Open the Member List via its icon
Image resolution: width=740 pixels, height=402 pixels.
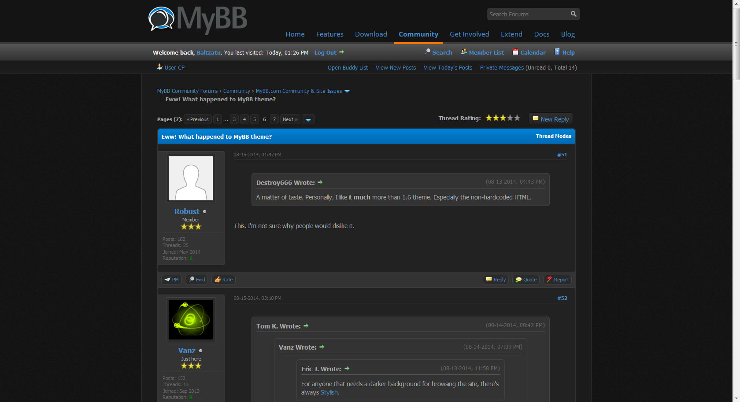(464, 52)
